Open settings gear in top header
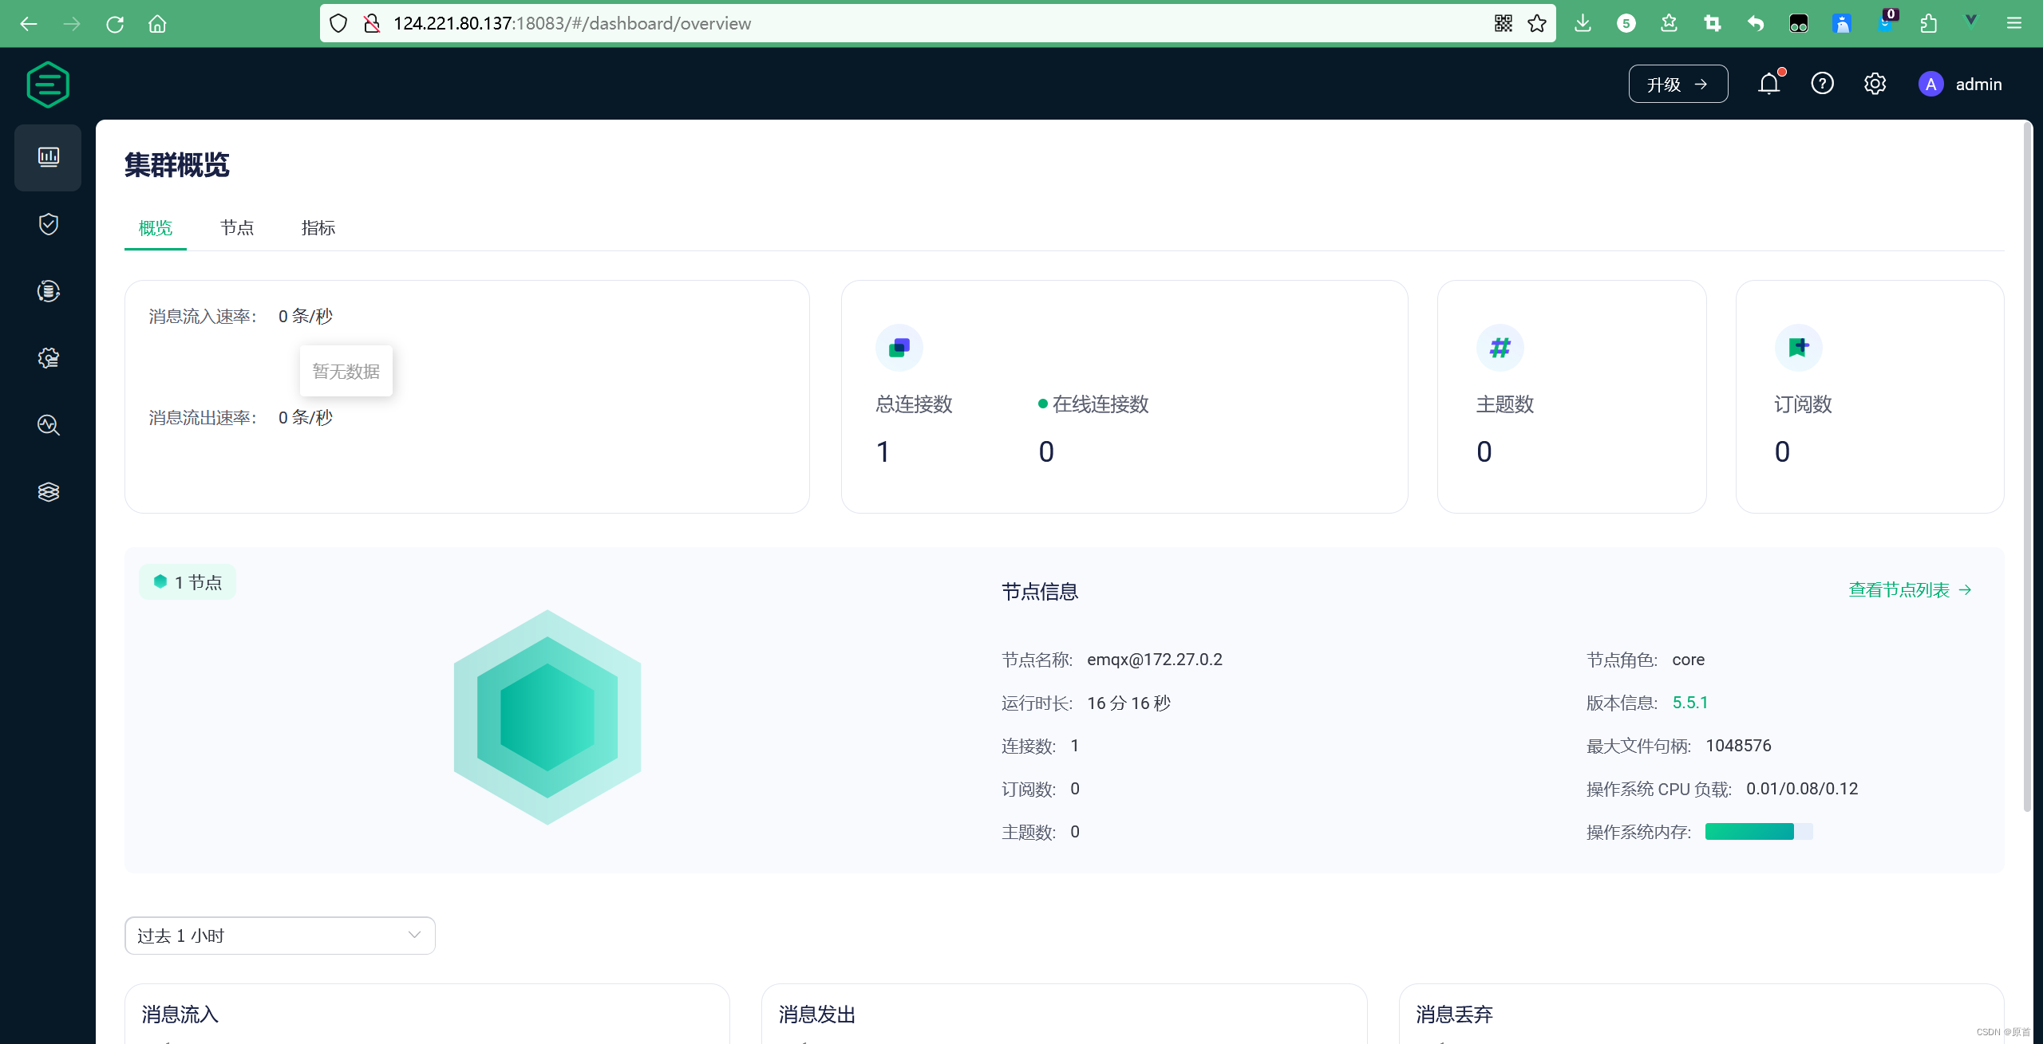The image size is (2043, 1044). [x=1875, y=84]
